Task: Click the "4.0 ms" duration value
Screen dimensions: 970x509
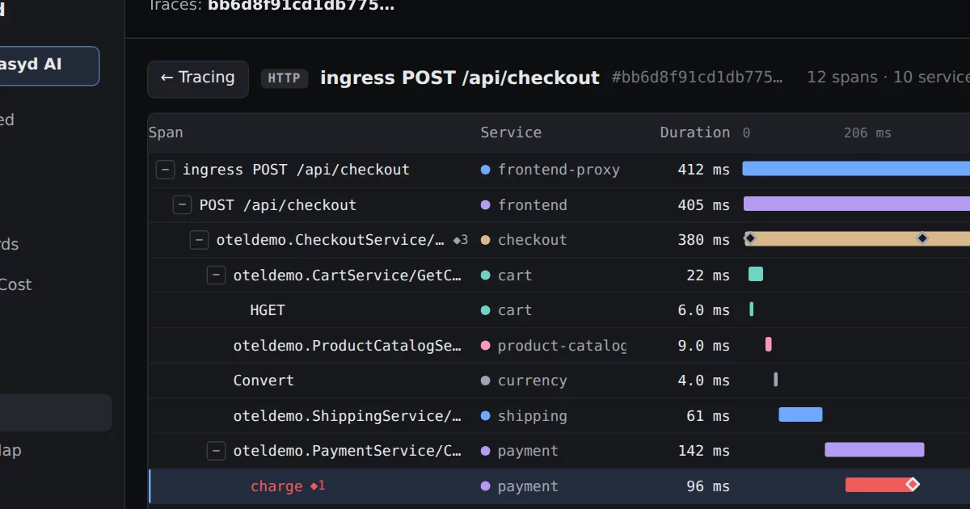Action: click(x=704, y=381)
